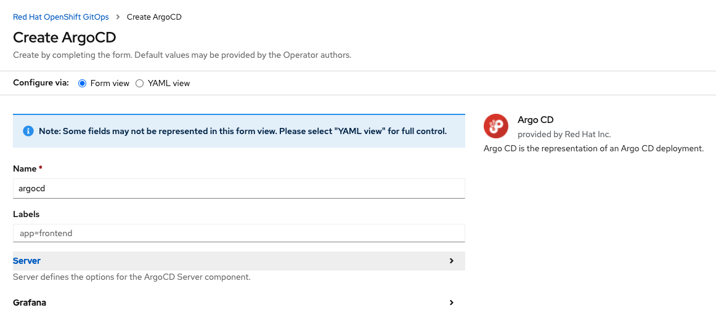The image size is (716, 313).
Task: Click the Name field label
Action: (x=25, y=168)
